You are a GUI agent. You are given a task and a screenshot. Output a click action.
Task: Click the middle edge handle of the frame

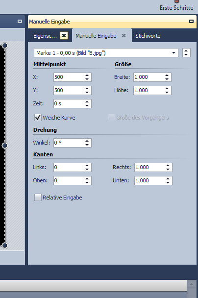coord(5,146)
